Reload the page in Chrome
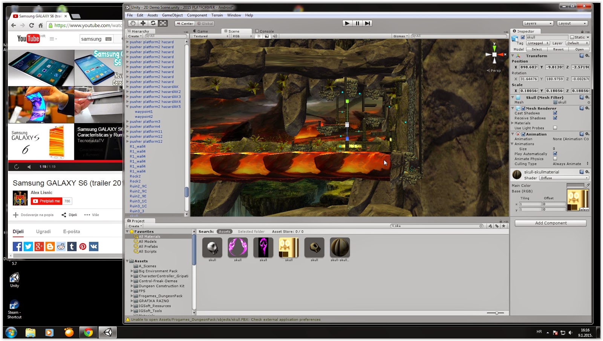Image resolution: width=603 pixels, height=341 pixels. (31, 25)
